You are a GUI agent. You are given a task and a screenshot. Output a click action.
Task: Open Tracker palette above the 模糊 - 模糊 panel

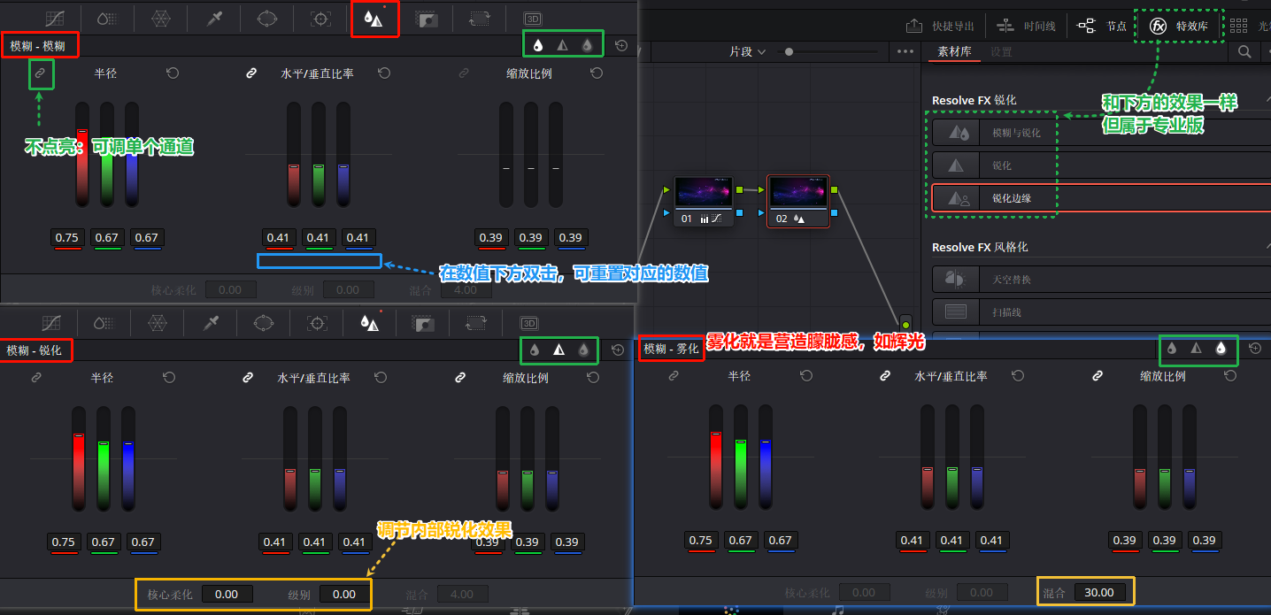(321, 18)
